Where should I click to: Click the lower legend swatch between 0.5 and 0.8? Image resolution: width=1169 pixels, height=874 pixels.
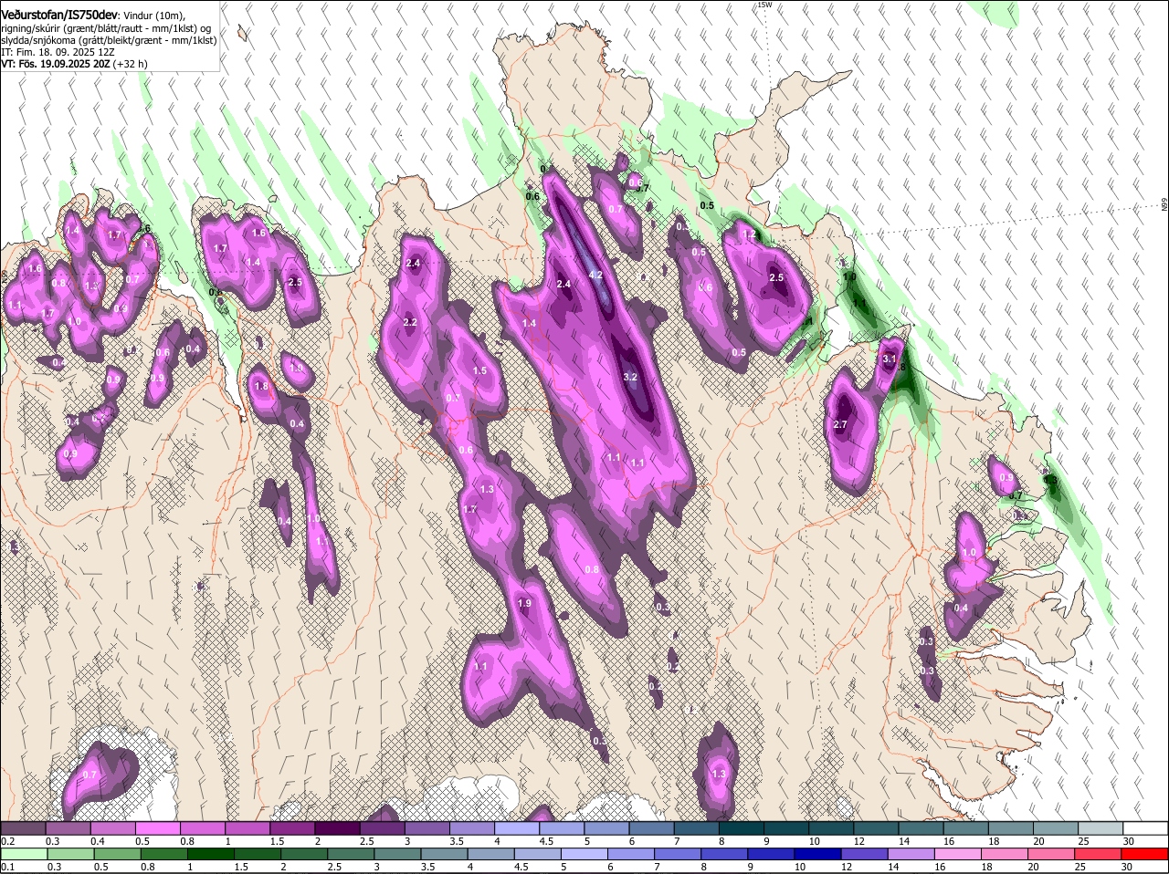point(118,854)
